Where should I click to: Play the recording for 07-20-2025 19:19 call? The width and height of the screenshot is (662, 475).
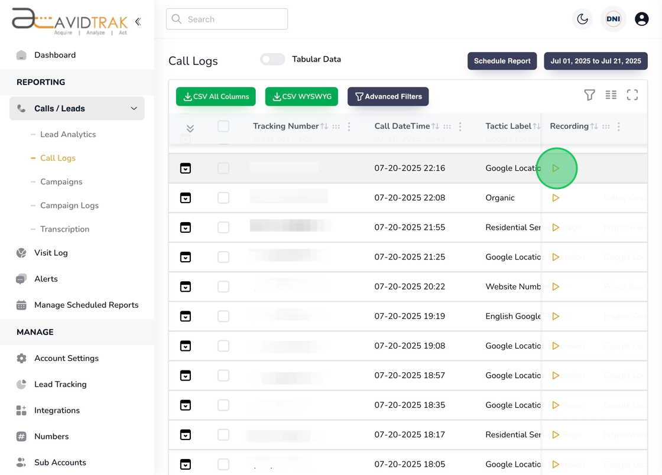(x=556, y=317)
